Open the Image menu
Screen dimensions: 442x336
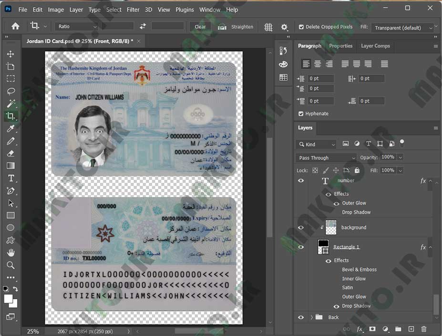(x=56, y=10)
